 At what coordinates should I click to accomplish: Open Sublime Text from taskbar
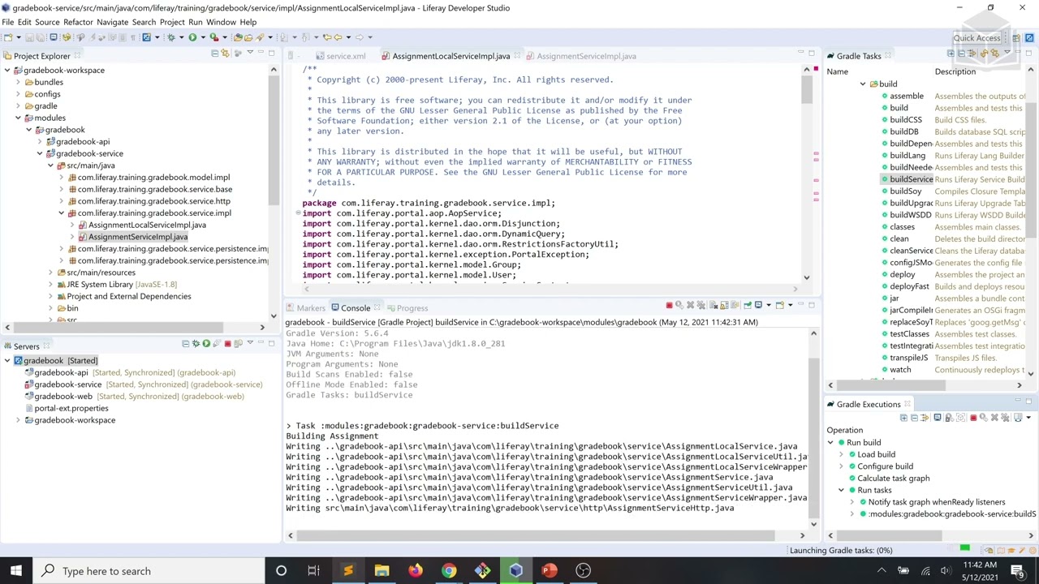coord(347,571)
